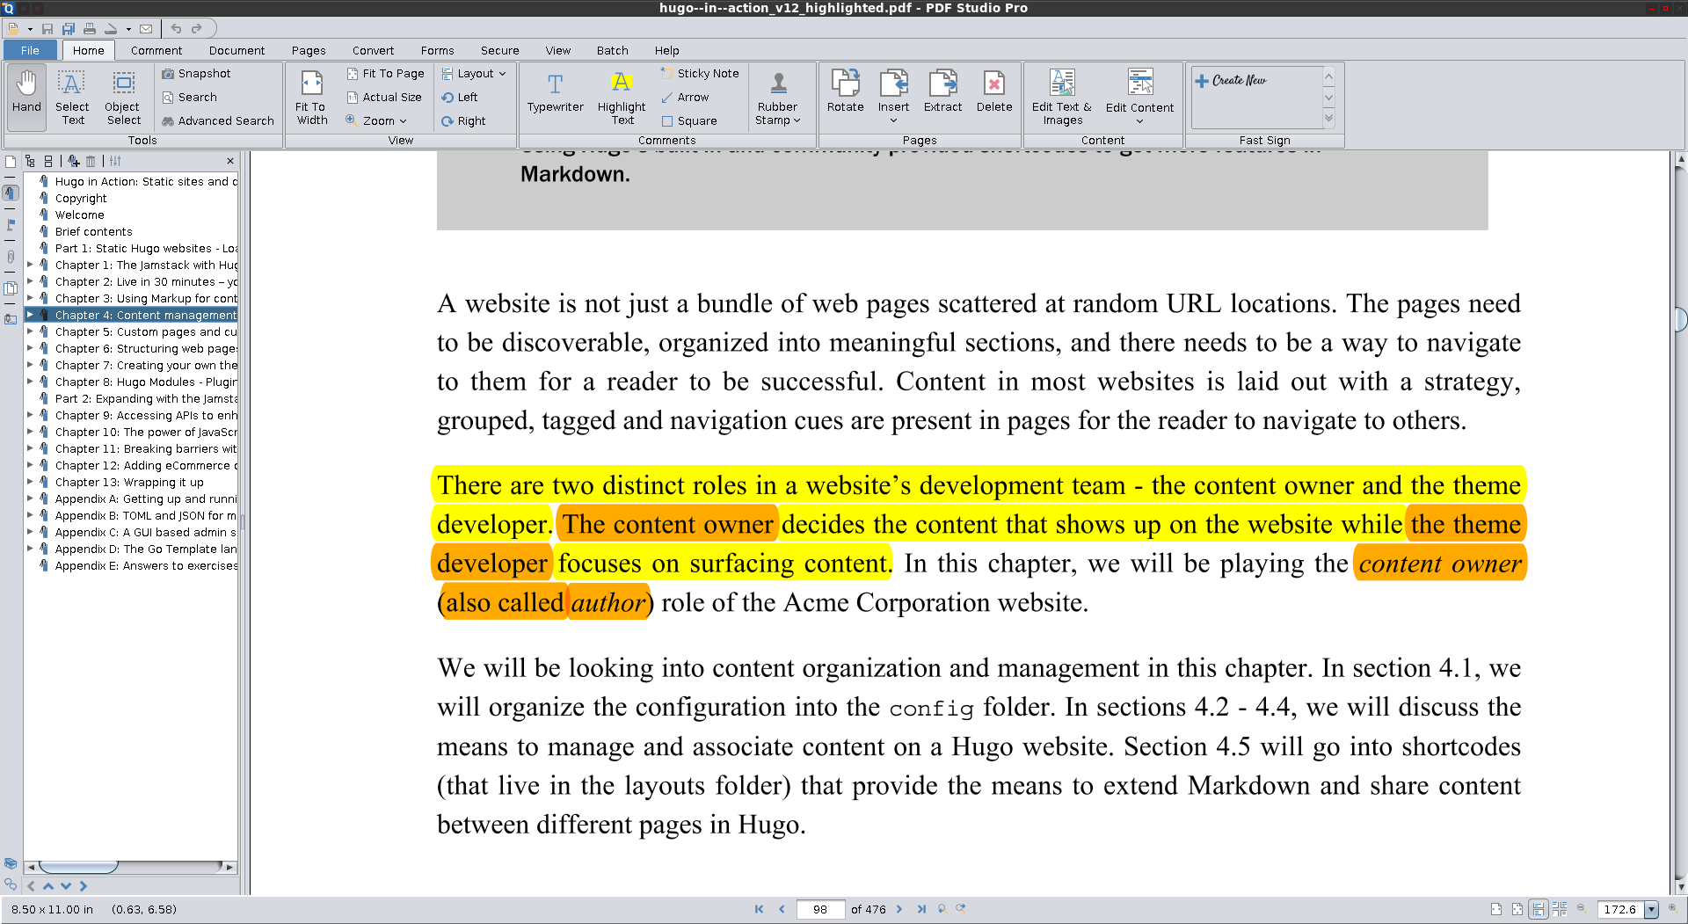Screen dimensions: 1688x924
Task: Open Advanced Search
Action: point(218,121)
